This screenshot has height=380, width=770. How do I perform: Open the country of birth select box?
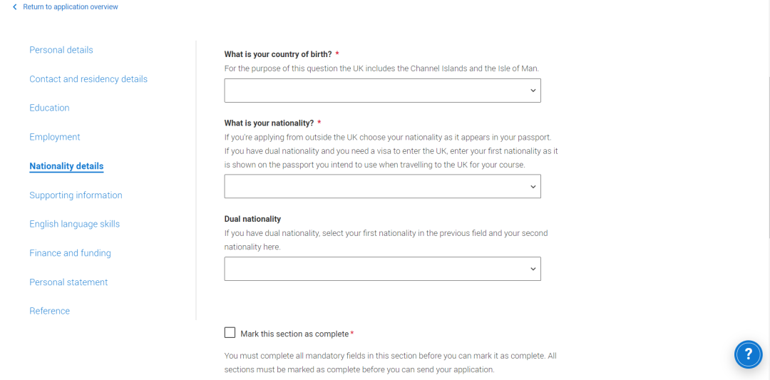[x=383, y=91]
